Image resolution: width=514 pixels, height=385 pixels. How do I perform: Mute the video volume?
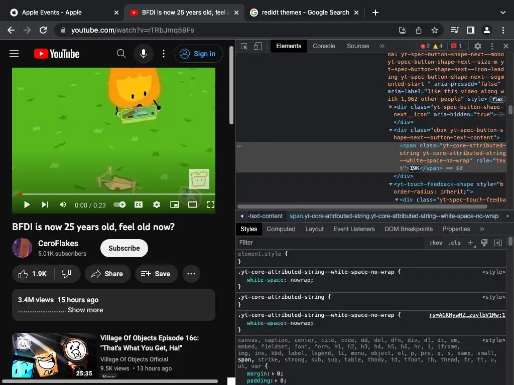tap(63, 205)
